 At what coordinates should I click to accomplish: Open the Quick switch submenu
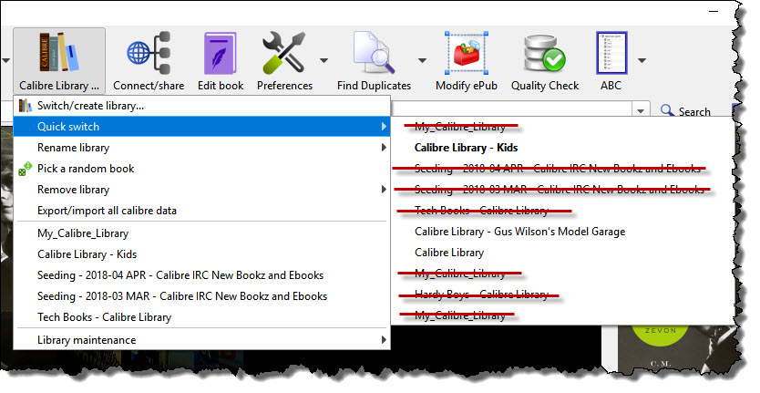tap(201, 126)
